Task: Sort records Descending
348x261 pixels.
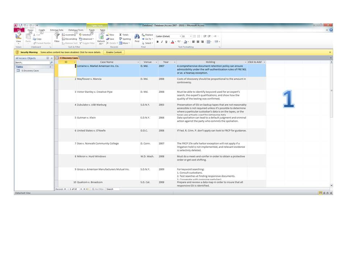Action: coord(69,39)
